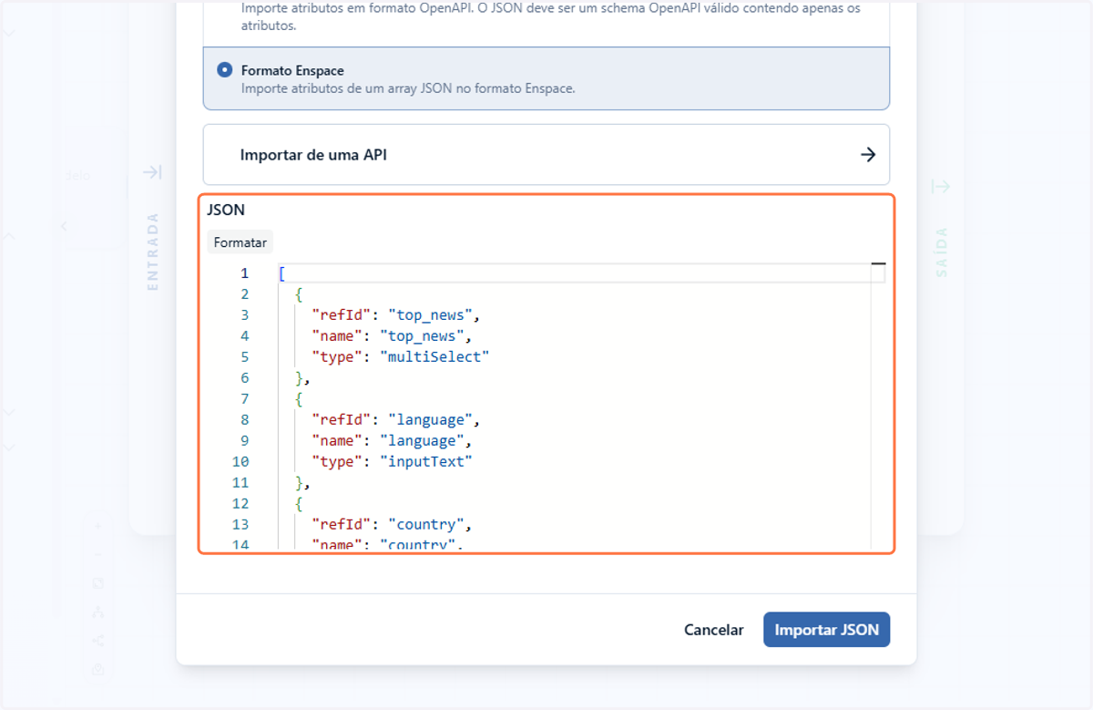Click the arrow icon on Importar de uma API
Viewport: 1093px width, 710px height.
(x=868, y=155)
